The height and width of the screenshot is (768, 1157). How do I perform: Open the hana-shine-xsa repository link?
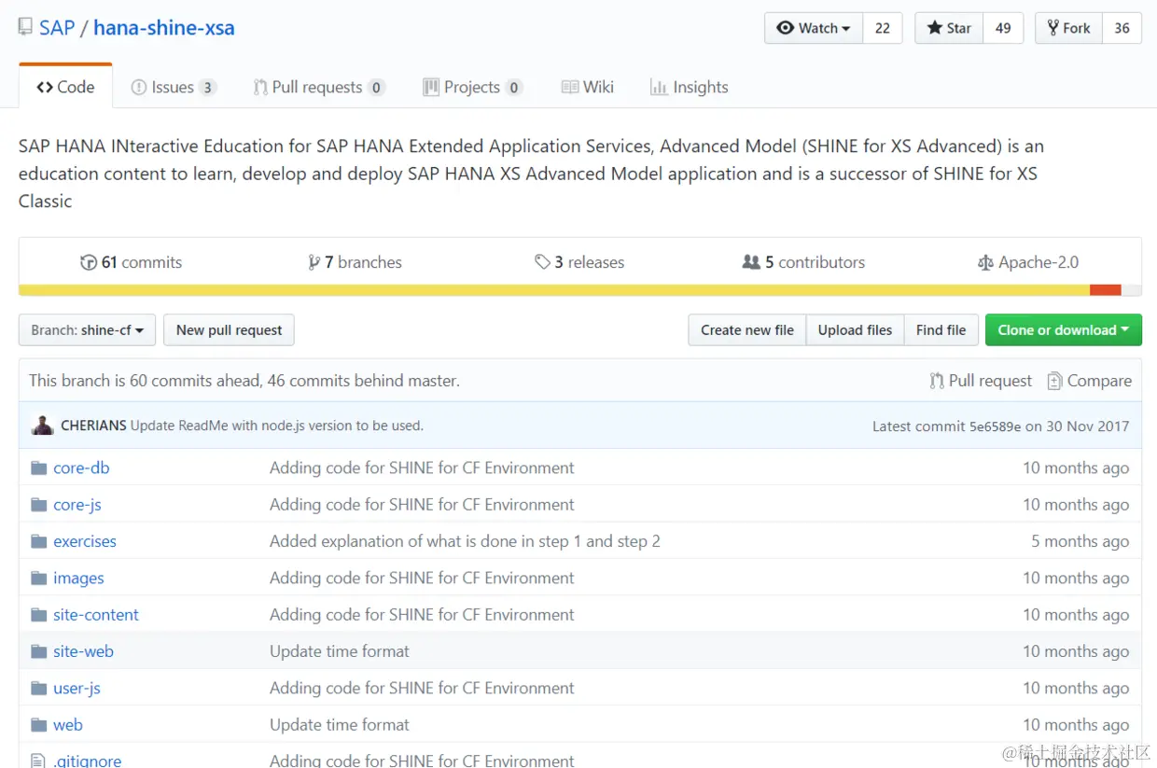point(164,28)
